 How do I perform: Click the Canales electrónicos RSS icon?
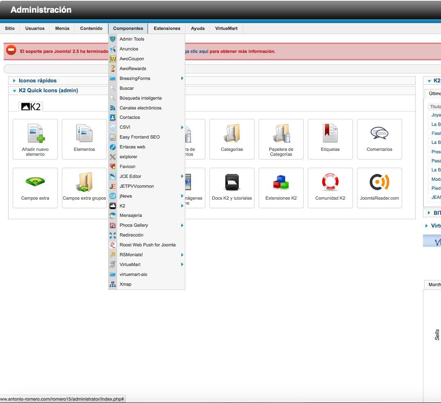click(x=113, y=108)
